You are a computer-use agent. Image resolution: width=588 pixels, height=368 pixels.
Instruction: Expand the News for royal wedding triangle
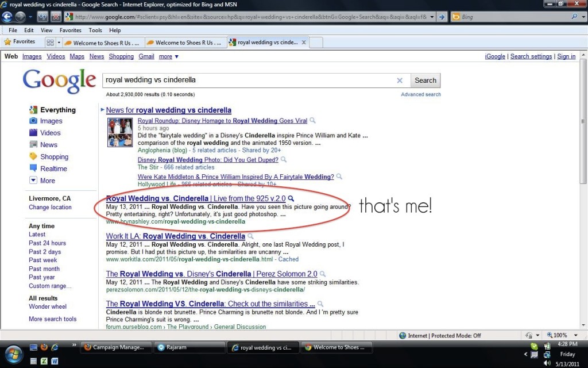[x=102, y=110]
